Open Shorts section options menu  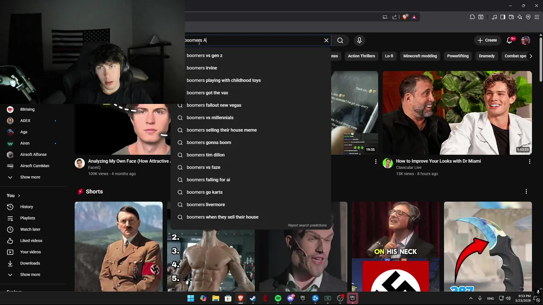(526, 192)
